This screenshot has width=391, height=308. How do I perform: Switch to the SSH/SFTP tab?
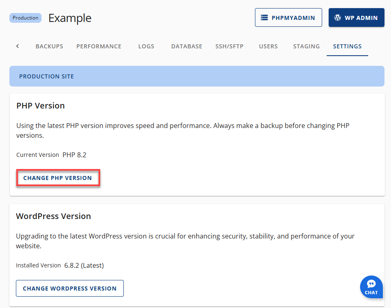click(229, 46)
